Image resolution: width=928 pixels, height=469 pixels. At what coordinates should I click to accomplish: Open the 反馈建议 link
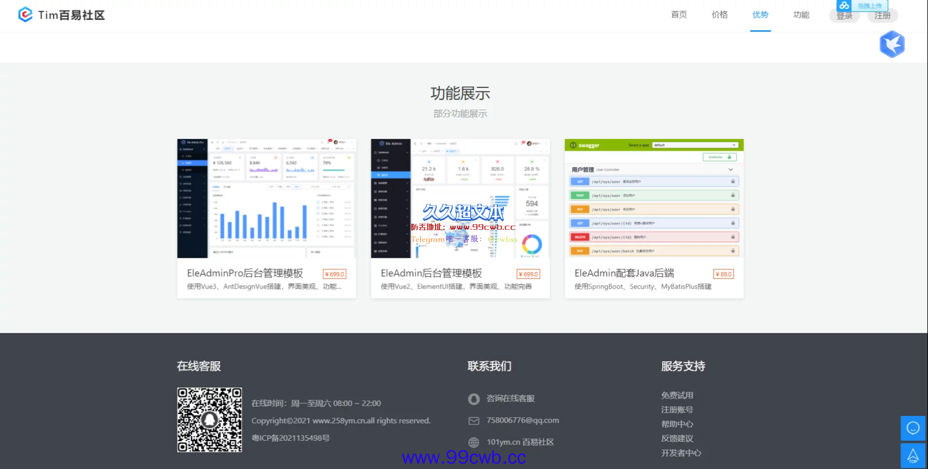click(x=677, y=438)
